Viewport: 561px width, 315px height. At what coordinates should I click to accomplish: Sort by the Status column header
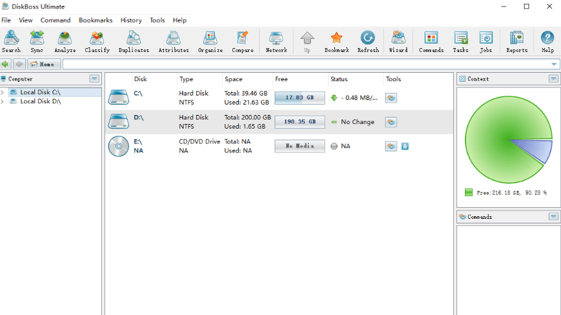pyautogui.click(x=339, y=79)
